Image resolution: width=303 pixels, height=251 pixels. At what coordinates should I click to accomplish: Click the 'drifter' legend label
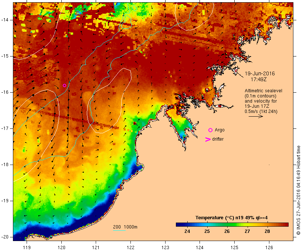tap(218, 139)
